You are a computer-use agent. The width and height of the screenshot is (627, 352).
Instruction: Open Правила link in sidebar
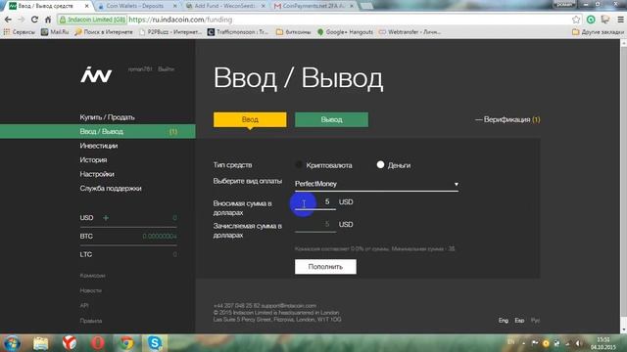[x=91, y=321]
